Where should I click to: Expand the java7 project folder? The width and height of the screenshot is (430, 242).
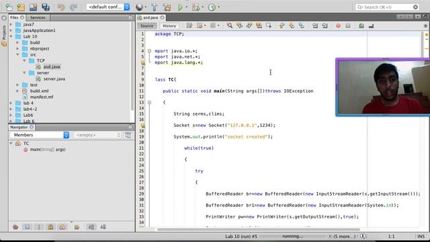11,24
